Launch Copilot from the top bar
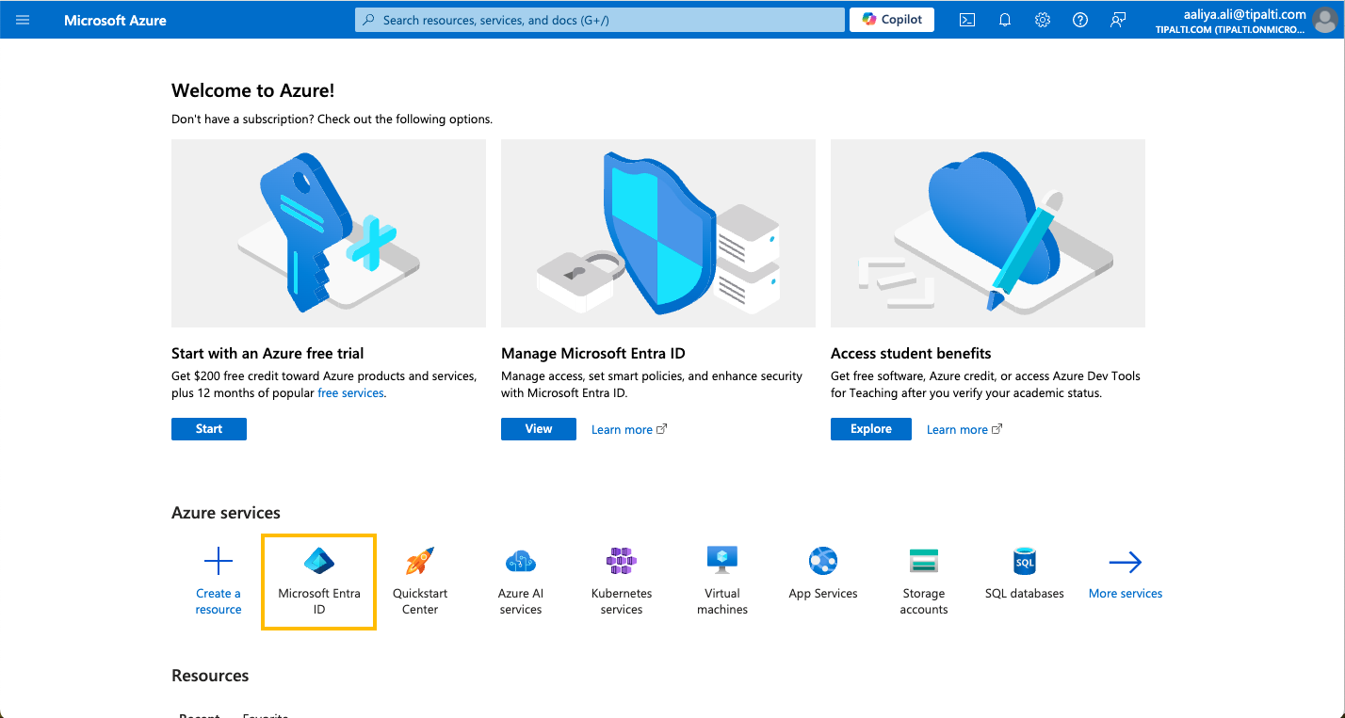Screen dimensions: 1345x718 click(x=890, y=19)
